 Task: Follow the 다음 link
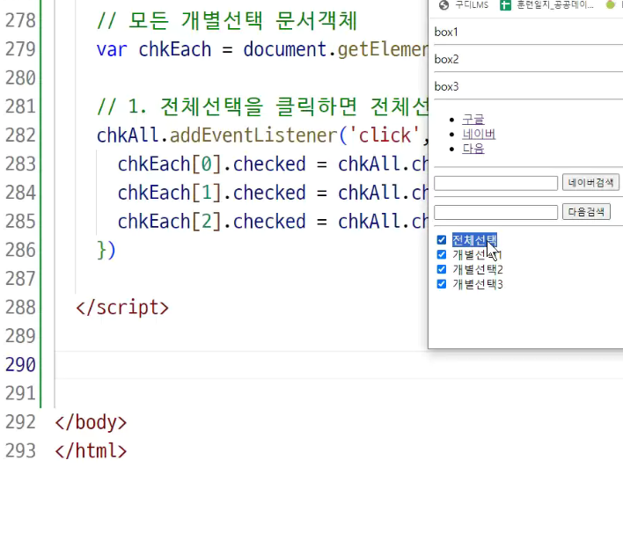tap(473, 149)
